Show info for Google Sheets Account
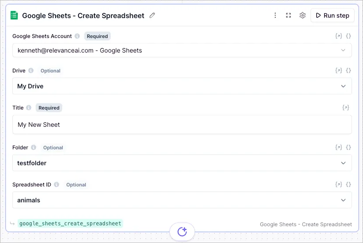Image resolution: width=363 pixels, height=243 pixels. 77,36
